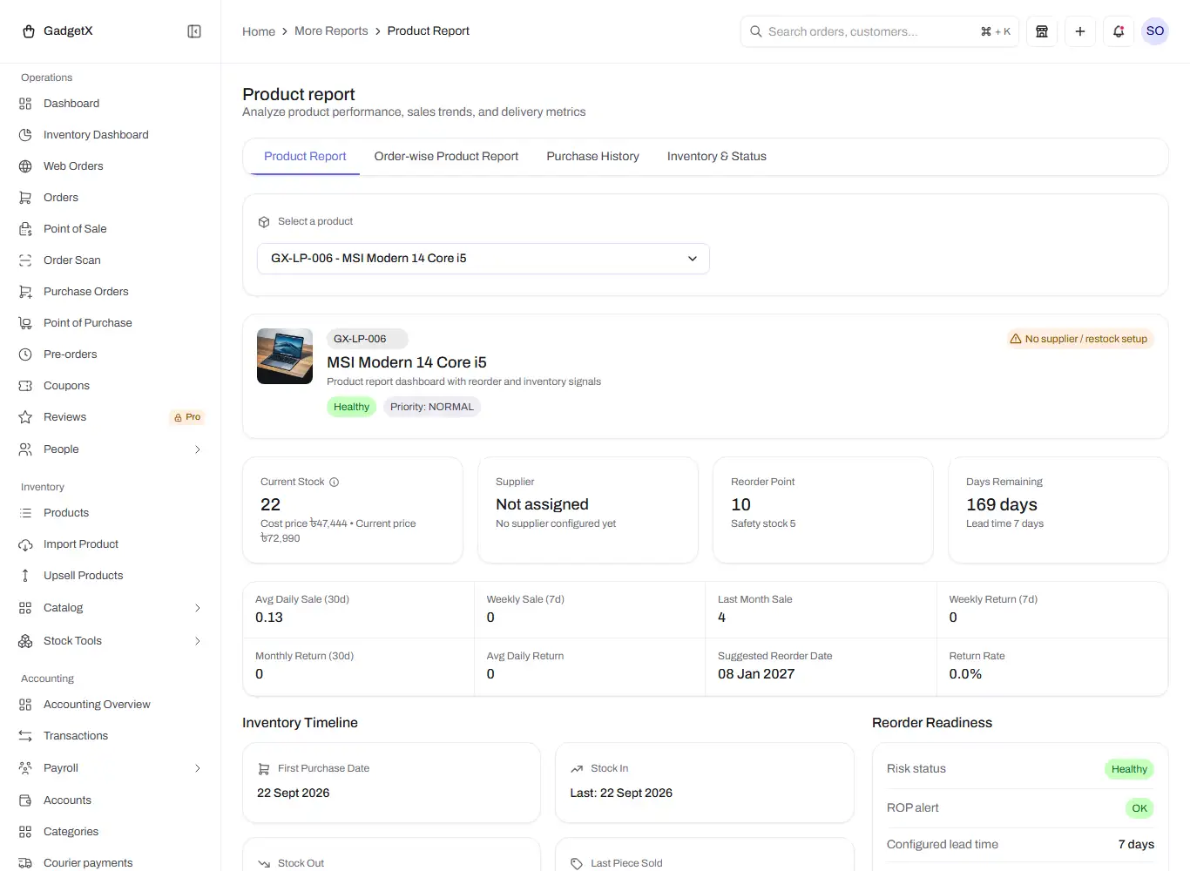This screenshot has width=1190, height=871.
Task: Switch to Order-wise Product Report tab
Action: point(446,157)
